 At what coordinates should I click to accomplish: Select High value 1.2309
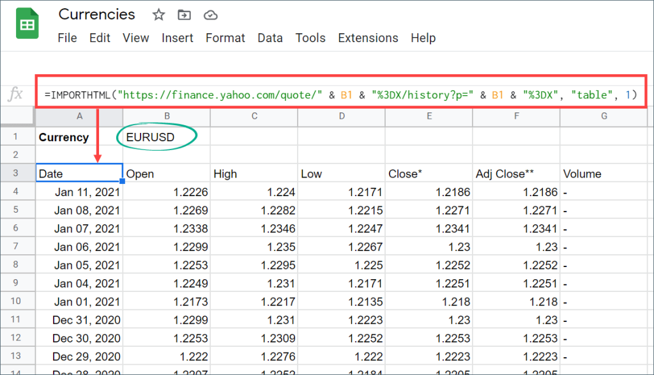click(x=254, y=338)
